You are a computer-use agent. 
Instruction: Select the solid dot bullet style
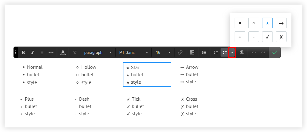pos(240,23)
